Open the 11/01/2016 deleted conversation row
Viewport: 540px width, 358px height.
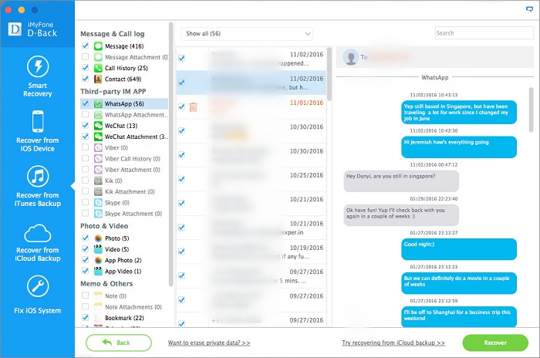(x=251, y=106)
